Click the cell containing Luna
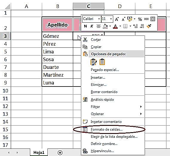The width and height of the screenshot is (170, 156). [x=57, y=83]
